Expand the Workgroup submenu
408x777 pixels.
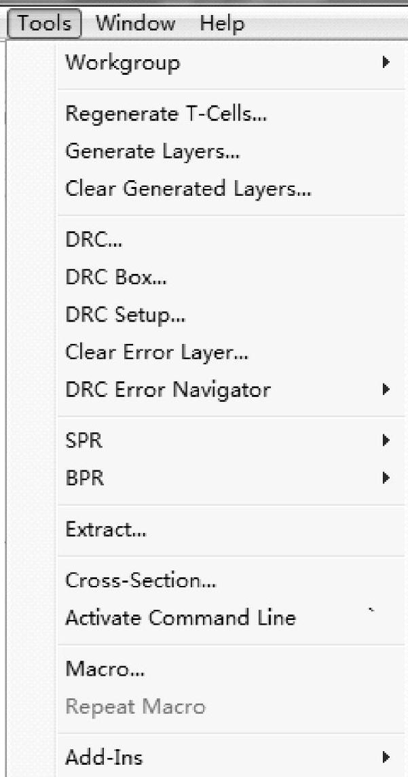(122, 63)
